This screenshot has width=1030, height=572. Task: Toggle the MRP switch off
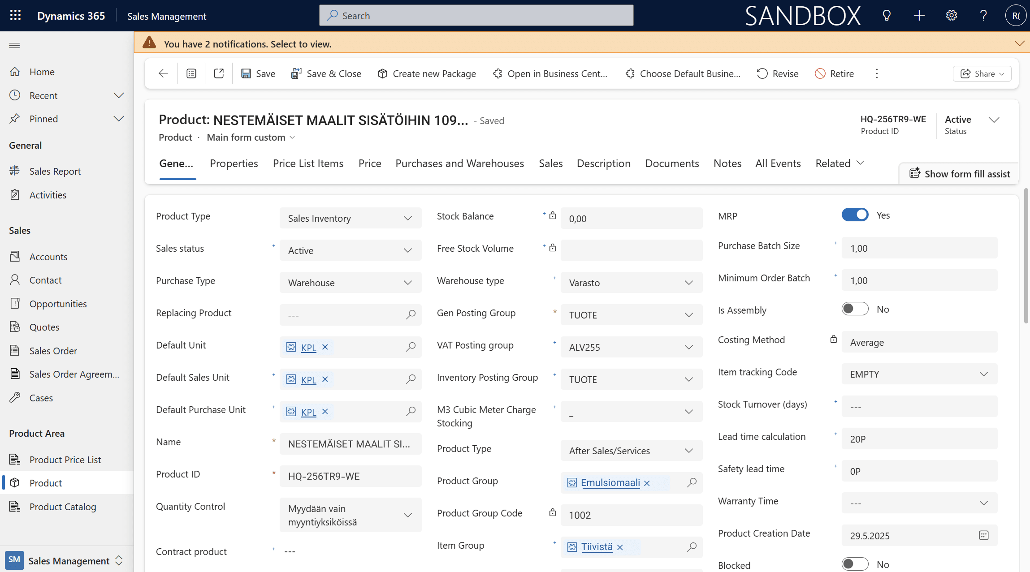click(x=855, y=215)
